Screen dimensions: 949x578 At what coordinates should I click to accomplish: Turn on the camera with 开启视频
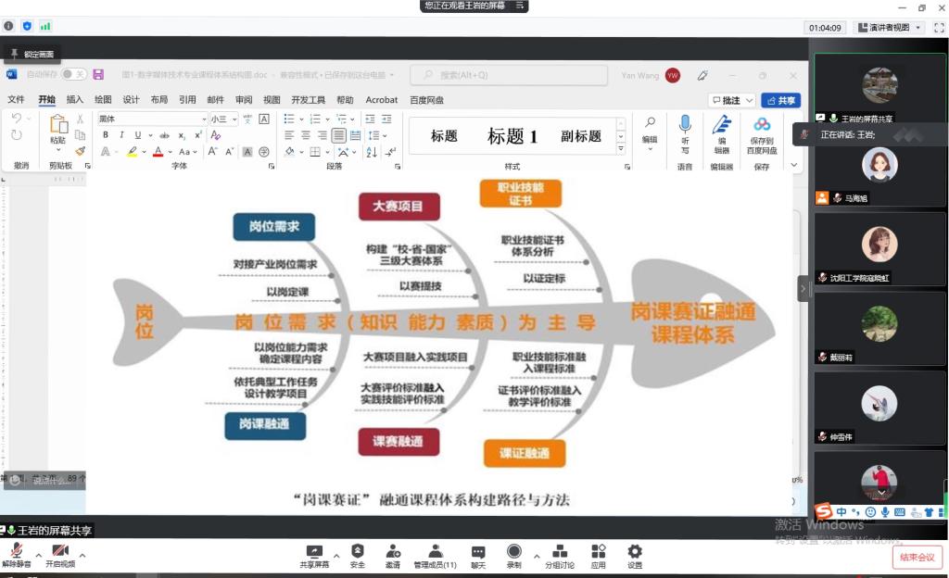pyautogui.click(x=60, y=555)
